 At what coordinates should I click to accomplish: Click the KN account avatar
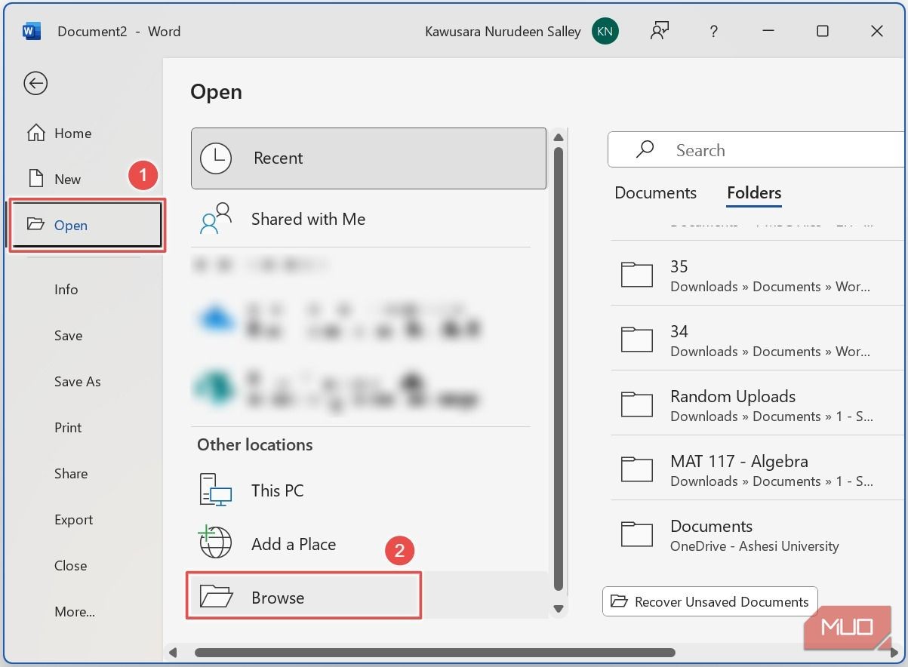point(605,31)
